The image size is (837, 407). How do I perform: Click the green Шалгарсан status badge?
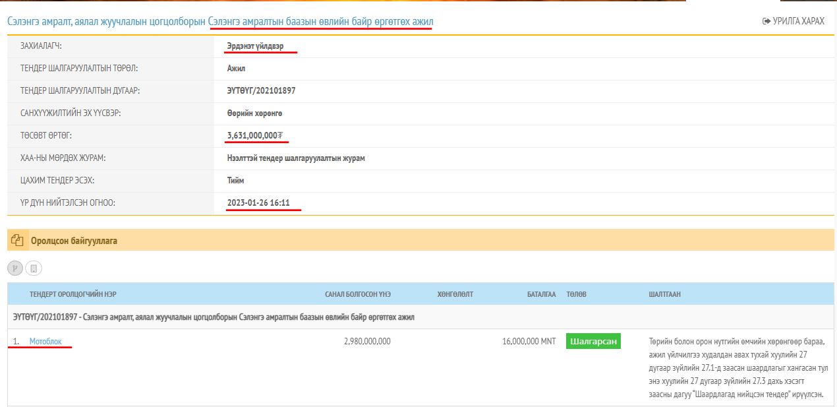click(593, 341)
